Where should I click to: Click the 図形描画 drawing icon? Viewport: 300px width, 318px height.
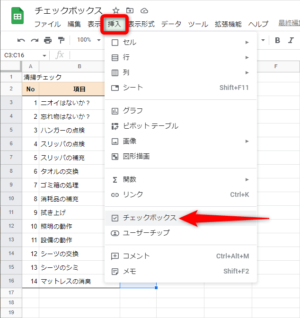pos(115,157)
